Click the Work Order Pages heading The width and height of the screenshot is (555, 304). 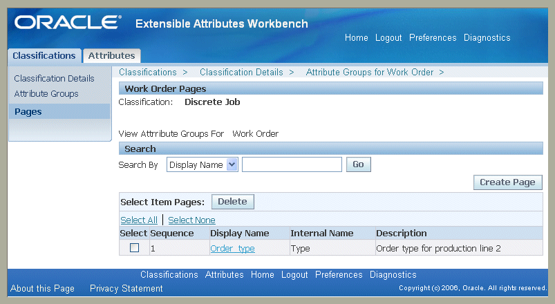tap(165, 88)
